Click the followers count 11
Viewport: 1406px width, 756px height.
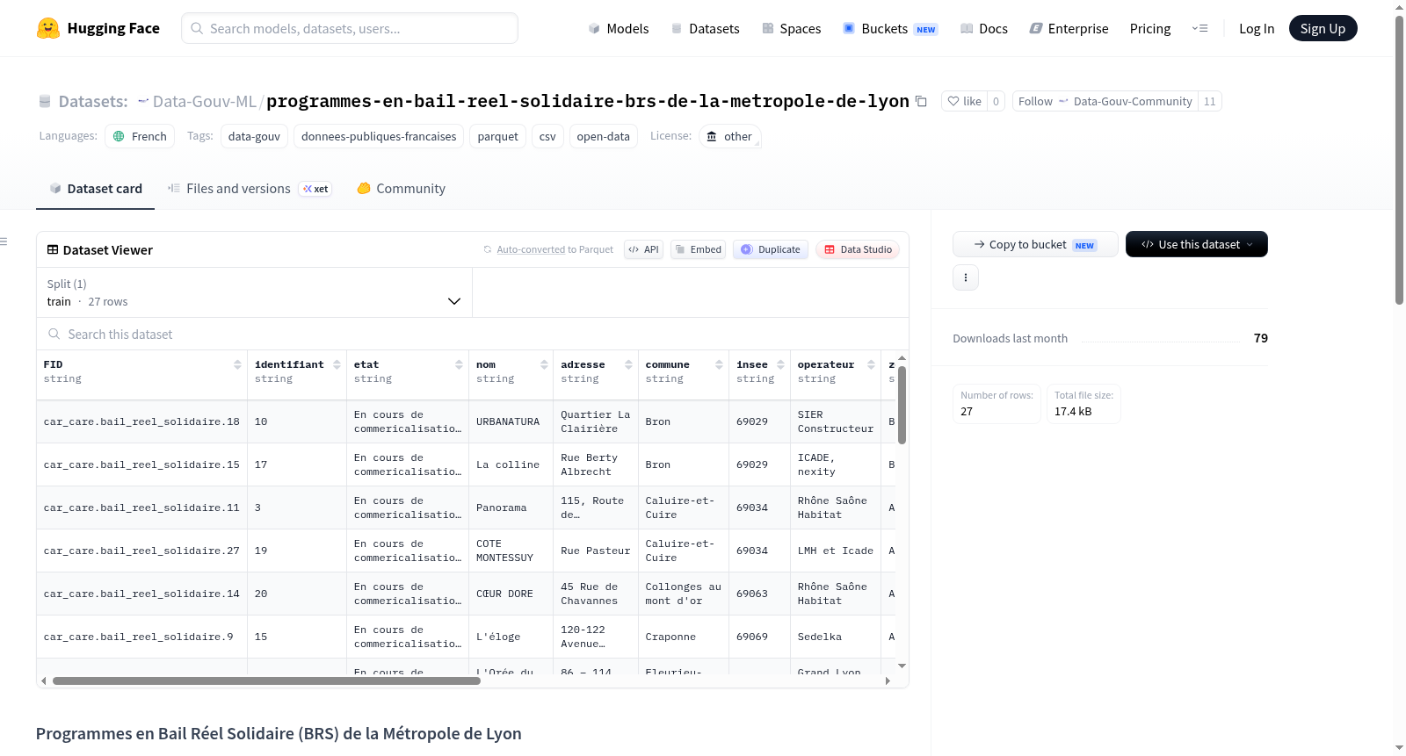(1210, 101)
